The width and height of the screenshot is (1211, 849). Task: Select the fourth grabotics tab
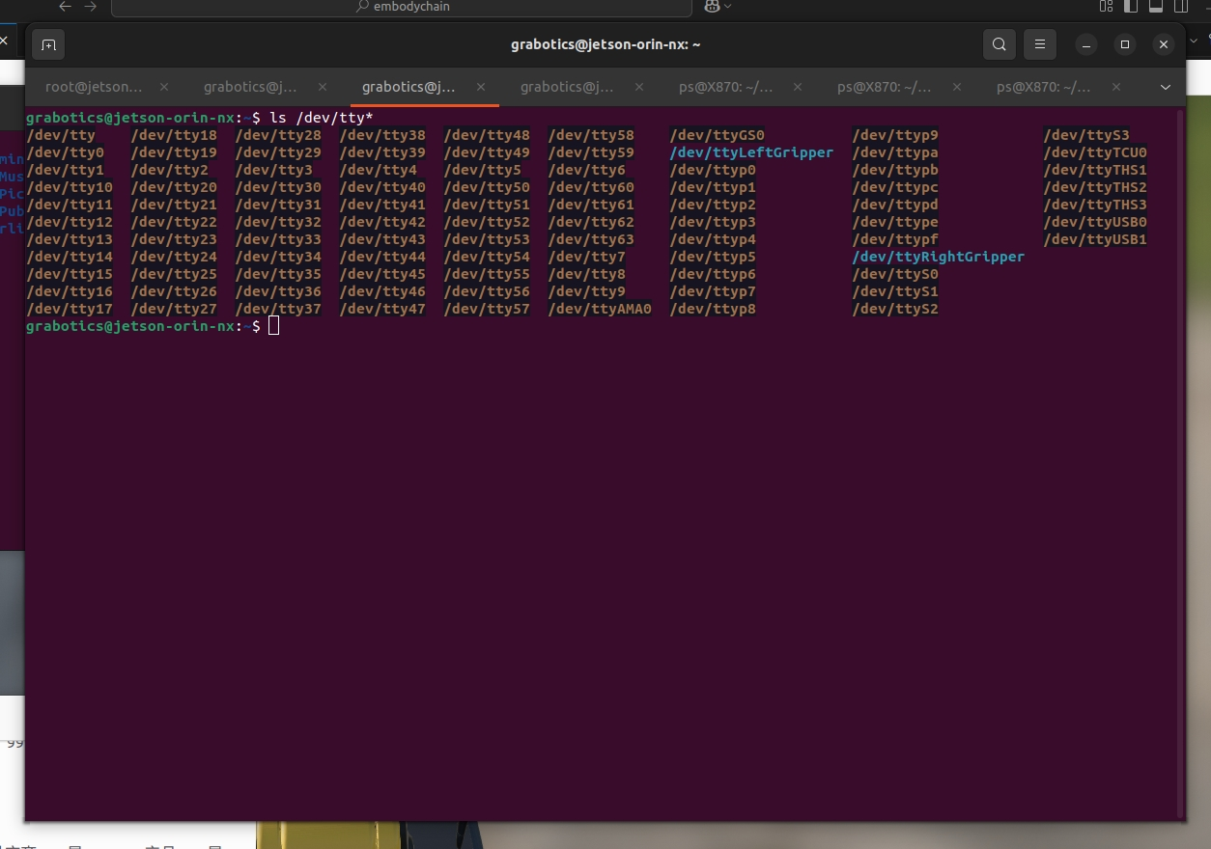[567, 87]
